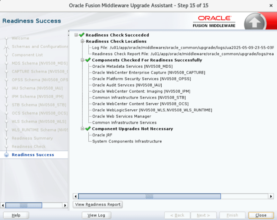Select Oracle JRF row
The image size is (277, 220).
[x=102, y=135]
